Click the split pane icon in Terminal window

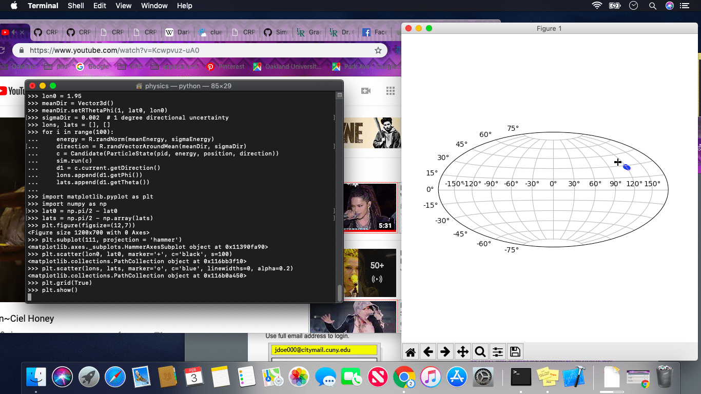339,95
